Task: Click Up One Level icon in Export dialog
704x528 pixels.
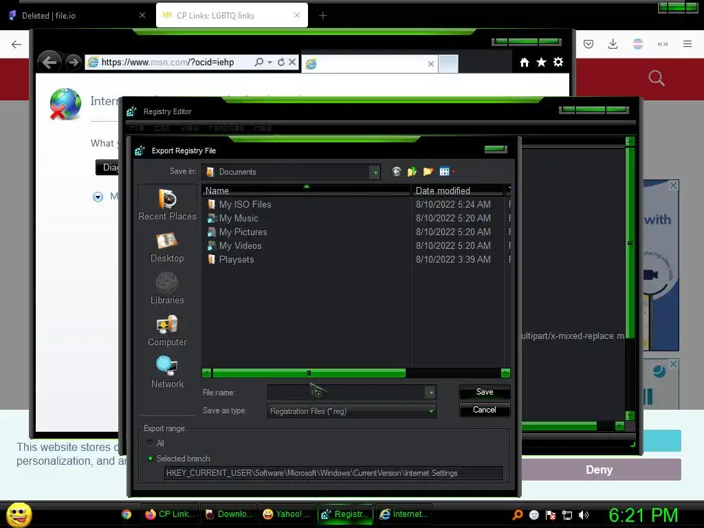Action: [x=412, y=171]
